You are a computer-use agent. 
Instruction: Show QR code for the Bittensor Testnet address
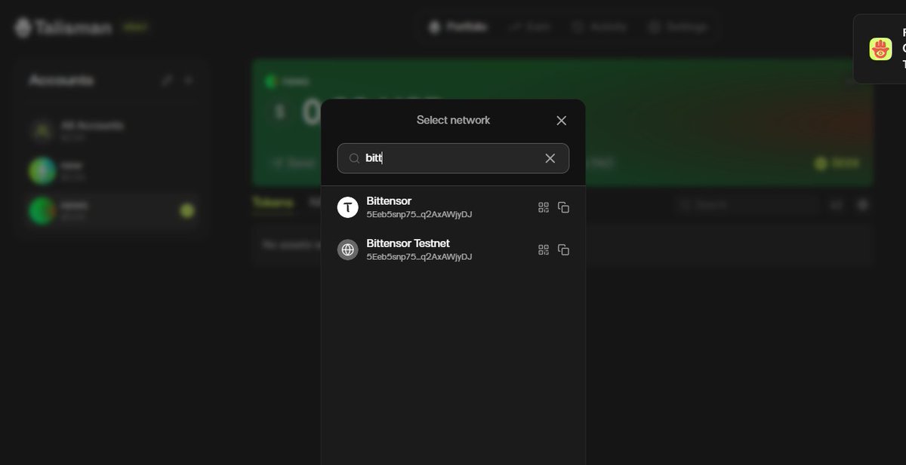pyautogui.click(x=543, y=249)
